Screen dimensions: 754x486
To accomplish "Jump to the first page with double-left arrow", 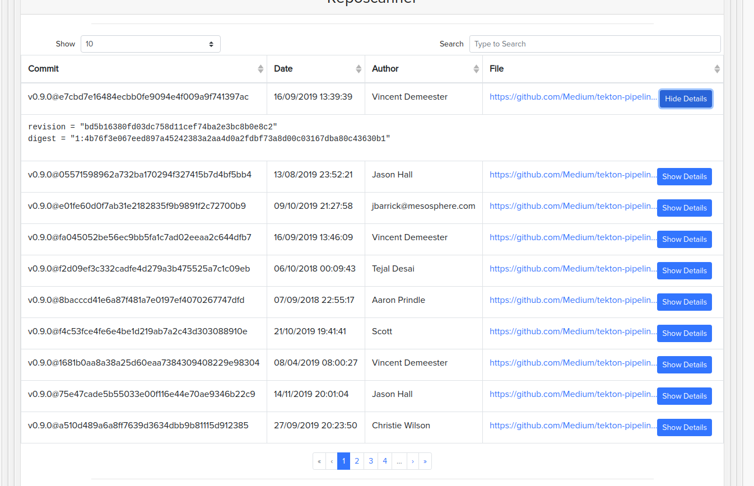I will click(319, 461).
